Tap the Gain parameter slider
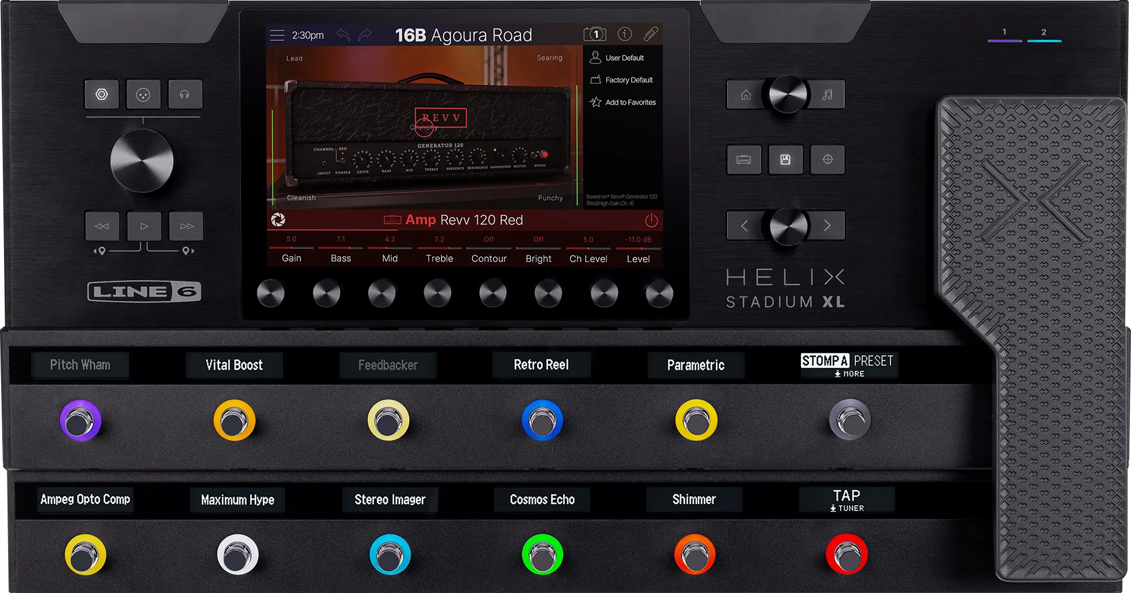The width and height of the screenshot is (1131, 593). tap(291, 249)
